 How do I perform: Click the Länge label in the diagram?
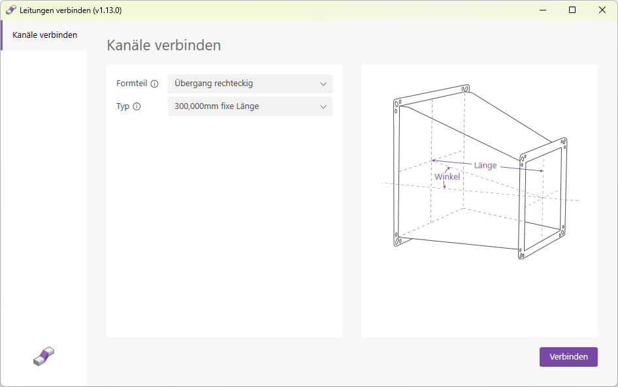coord(485,166)
